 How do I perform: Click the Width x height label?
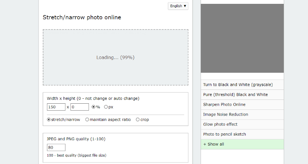[93, 98]
